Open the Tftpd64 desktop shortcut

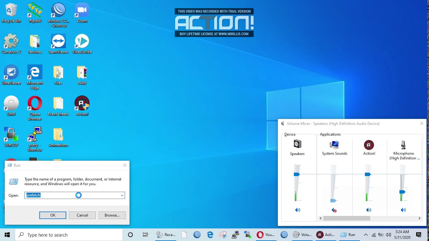tap(35, 13)
